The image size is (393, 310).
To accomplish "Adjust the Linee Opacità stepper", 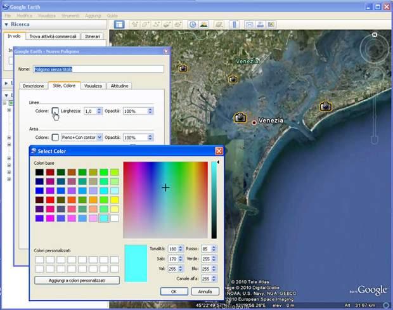I will pos(150,111).
